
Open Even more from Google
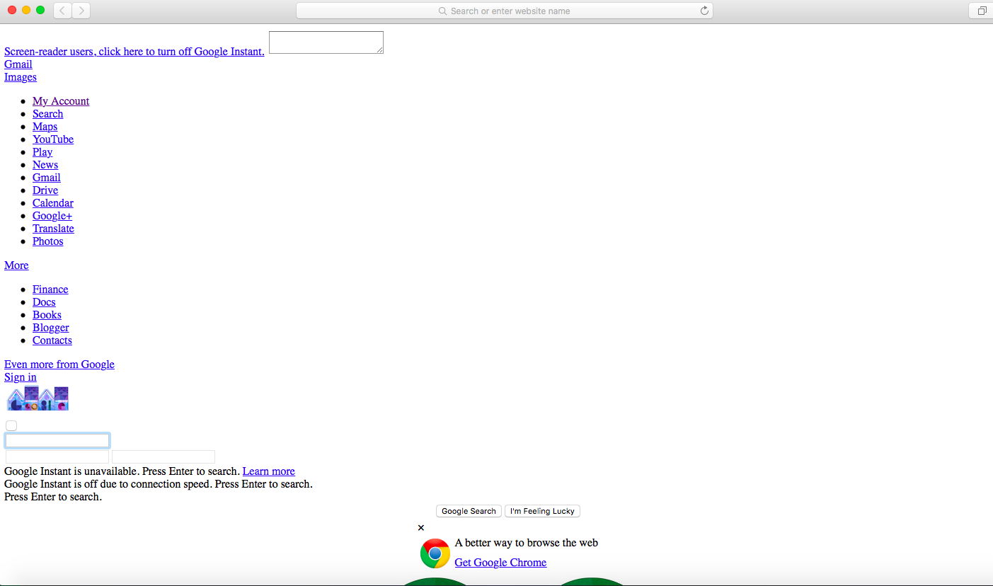(59, 364)
